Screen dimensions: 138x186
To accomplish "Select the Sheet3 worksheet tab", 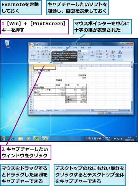I will click(x=49, y=110).
